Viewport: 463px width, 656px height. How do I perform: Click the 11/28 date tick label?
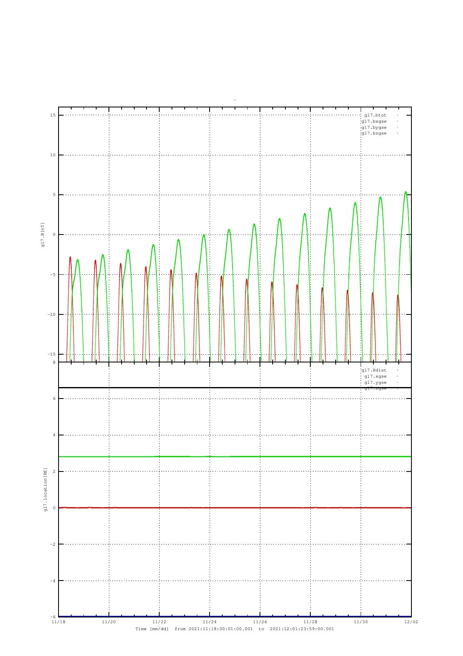click(x=310, y=622)
